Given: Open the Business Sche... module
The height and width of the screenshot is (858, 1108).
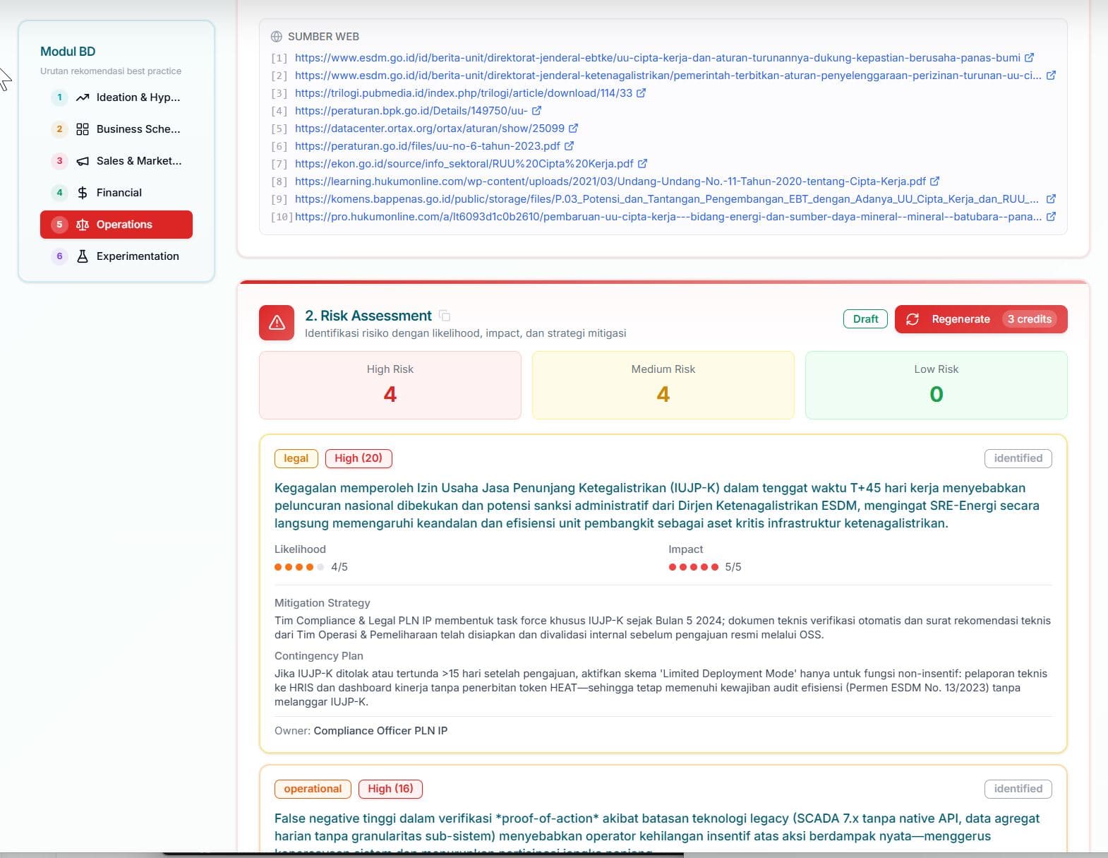Looking at the screenshot, I should click(116, 129).
